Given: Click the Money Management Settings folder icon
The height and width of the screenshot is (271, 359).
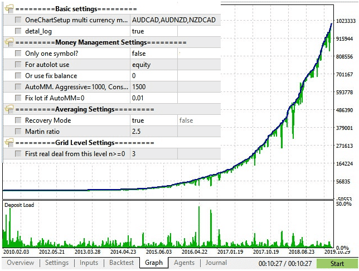Looking at the screenshot, I should [9, 42].
